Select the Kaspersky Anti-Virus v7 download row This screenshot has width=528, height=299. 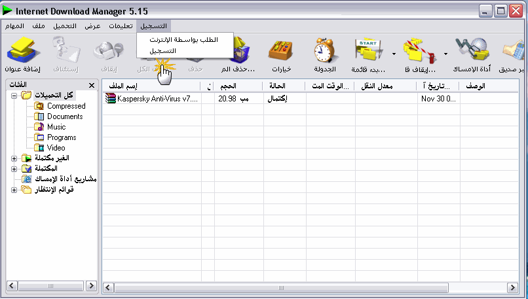click(311, 99)
